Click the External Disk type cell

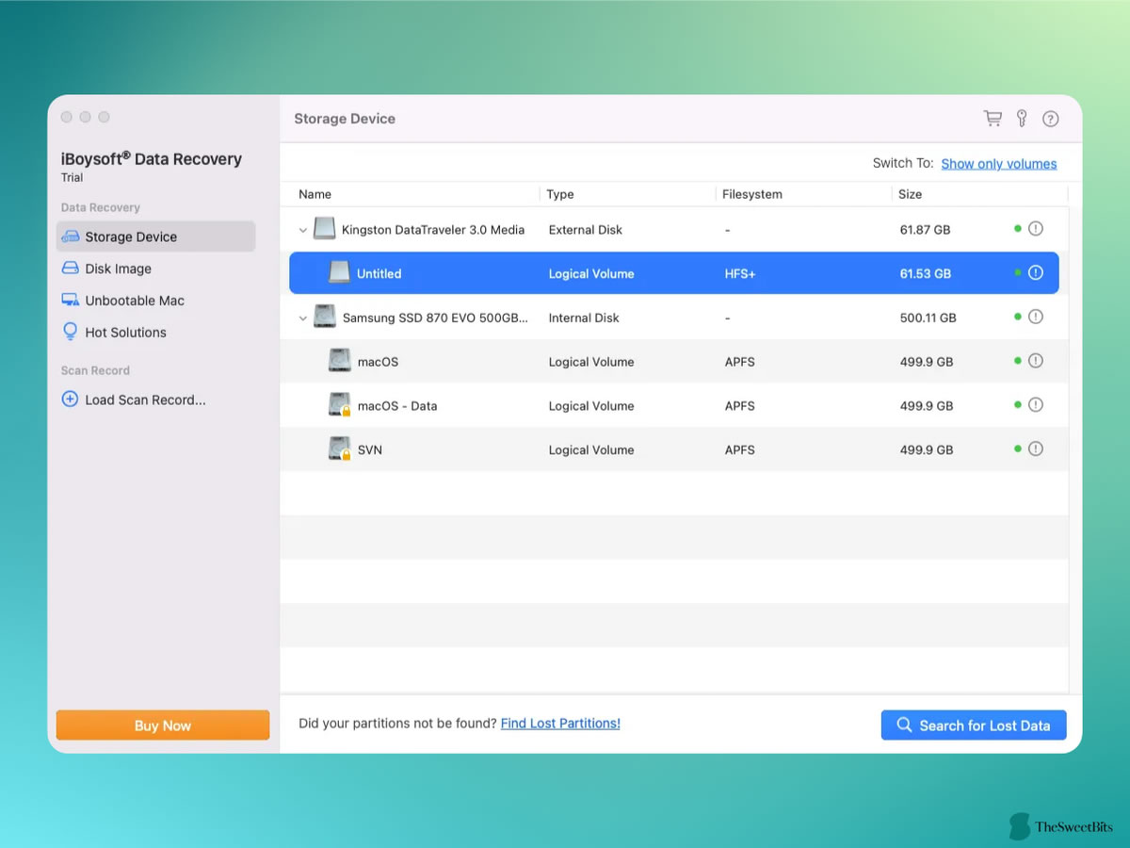586,230
